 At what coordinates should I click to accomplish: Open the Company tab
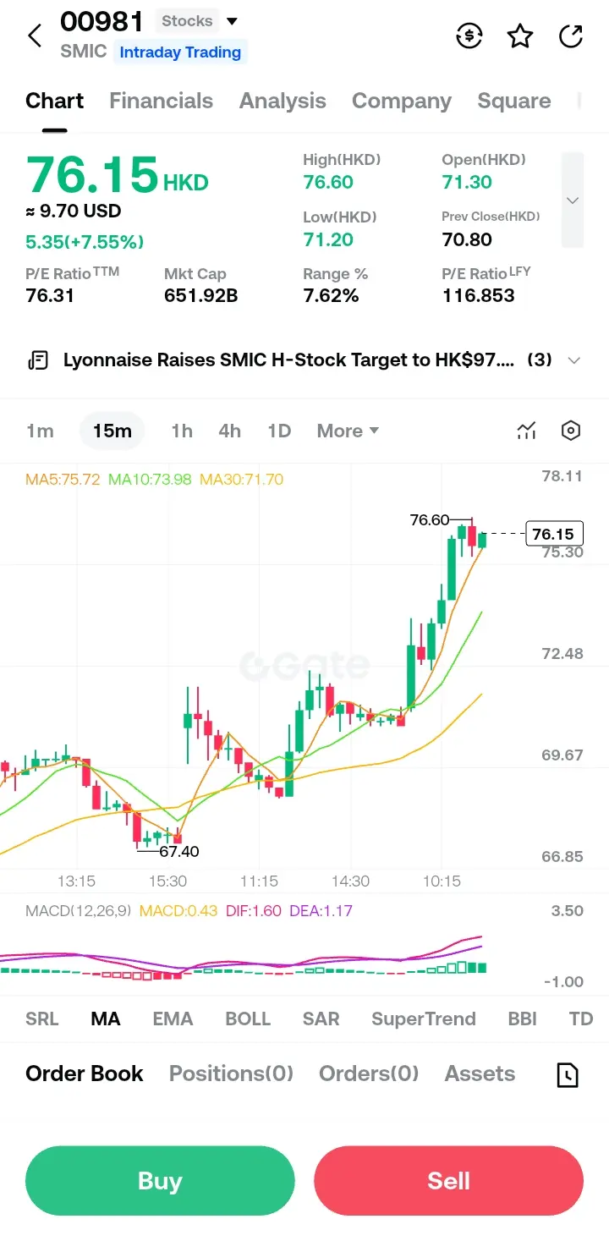(x=402, y=102)
